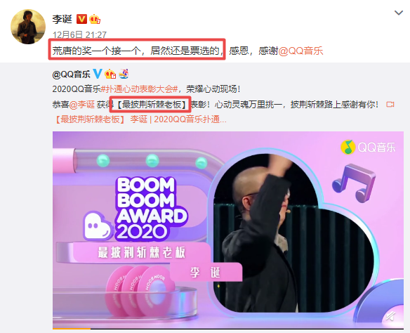Click the red V verification badge
This screenshot has height=333, width=410.
pos(81,19)
